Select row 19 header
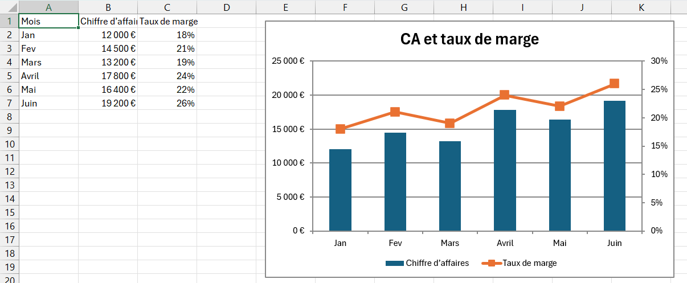The height and width of the screenshot is (283, 687). [x=9, y=267]
